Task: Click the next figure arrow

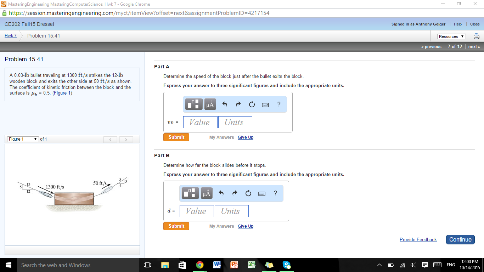Action: tap(126, 140)
